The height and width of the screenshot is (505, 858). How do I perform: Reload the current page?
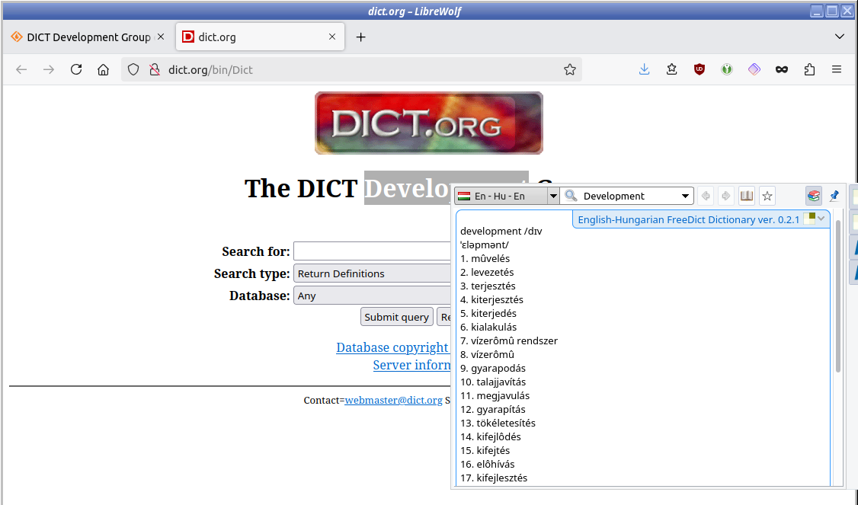76,69
